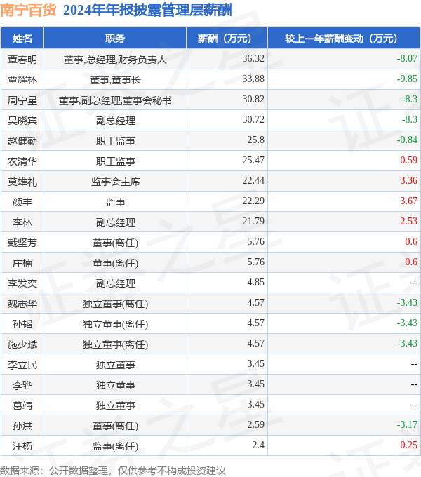This screenshot has height=477, width=421.
Task: Click change value 0.59
Action: 408,161
